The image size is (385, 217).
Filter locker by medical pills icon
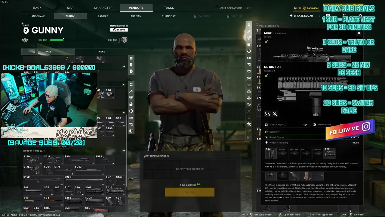(x=249, y=104)
